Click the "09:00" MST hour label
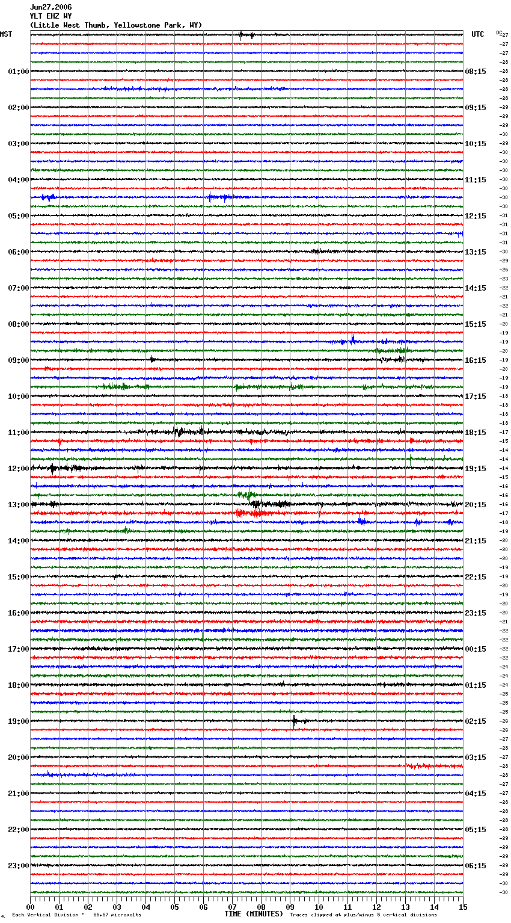 pos(19,360)
